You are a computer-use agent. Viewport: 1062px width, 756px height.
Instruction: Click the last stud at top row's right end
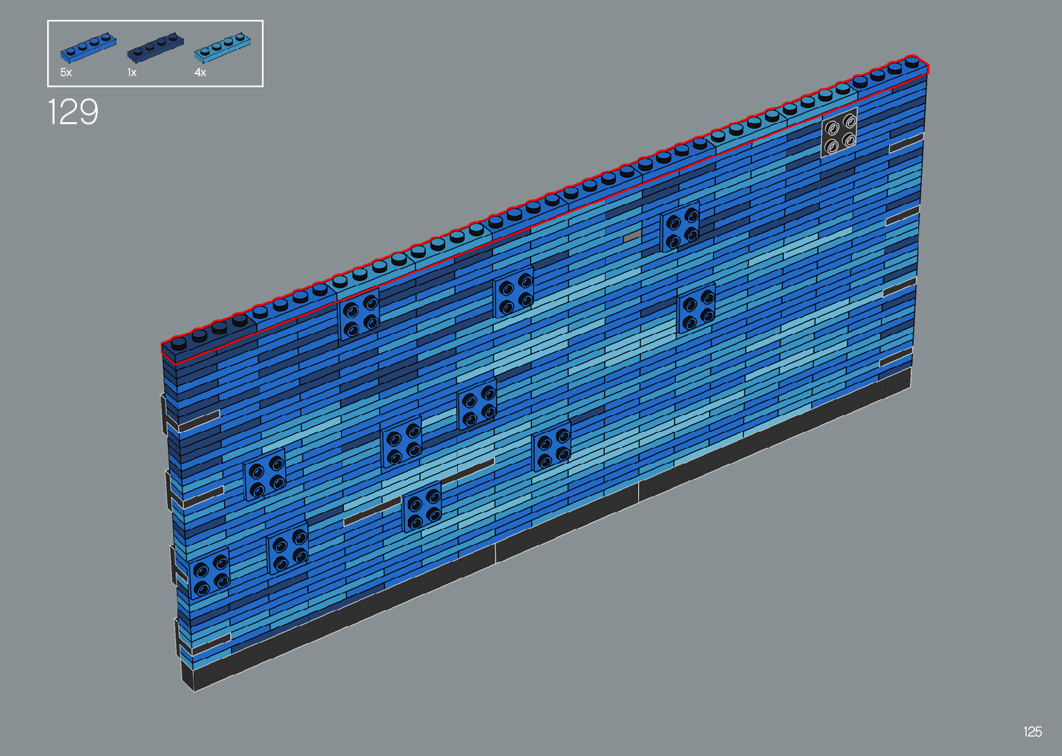[912, 62]
